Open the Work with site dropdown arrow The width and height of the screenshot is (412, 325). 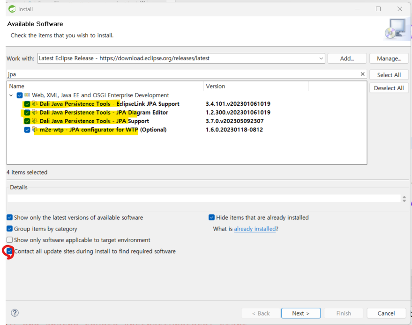[x=321, y=58]
